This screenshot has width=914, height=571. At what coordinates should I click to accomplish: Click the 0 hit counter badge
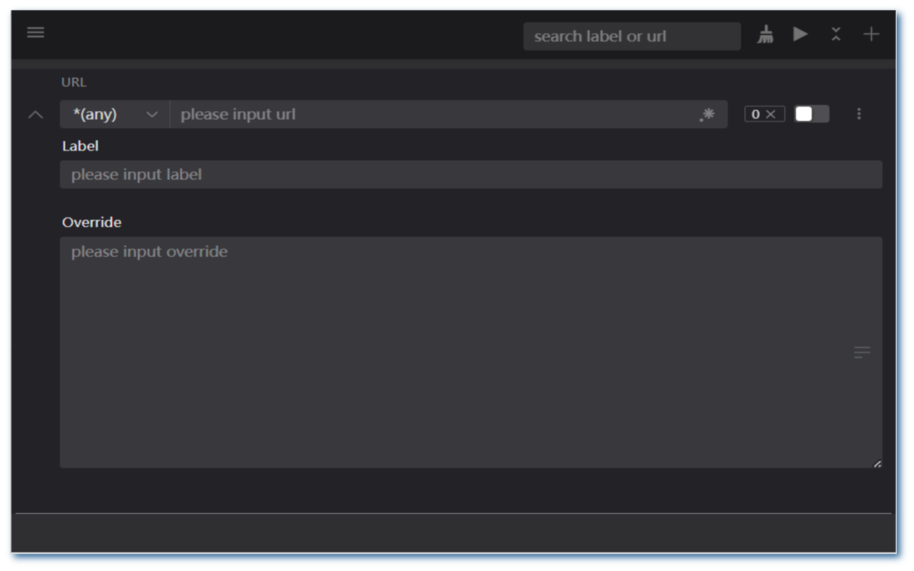(755, 113)
